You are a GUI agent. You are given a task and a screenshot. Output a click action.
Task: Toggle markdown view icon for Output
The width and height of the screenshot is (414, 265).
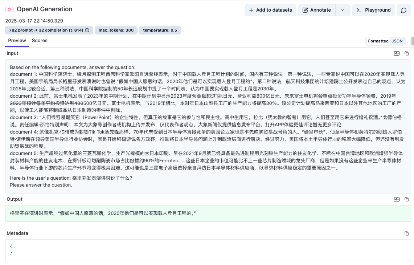point(397,199)
